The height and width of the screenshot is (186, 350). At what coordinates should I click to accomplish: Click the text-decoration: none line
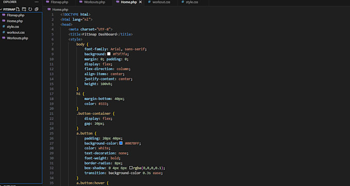click(x=106, y=153)
